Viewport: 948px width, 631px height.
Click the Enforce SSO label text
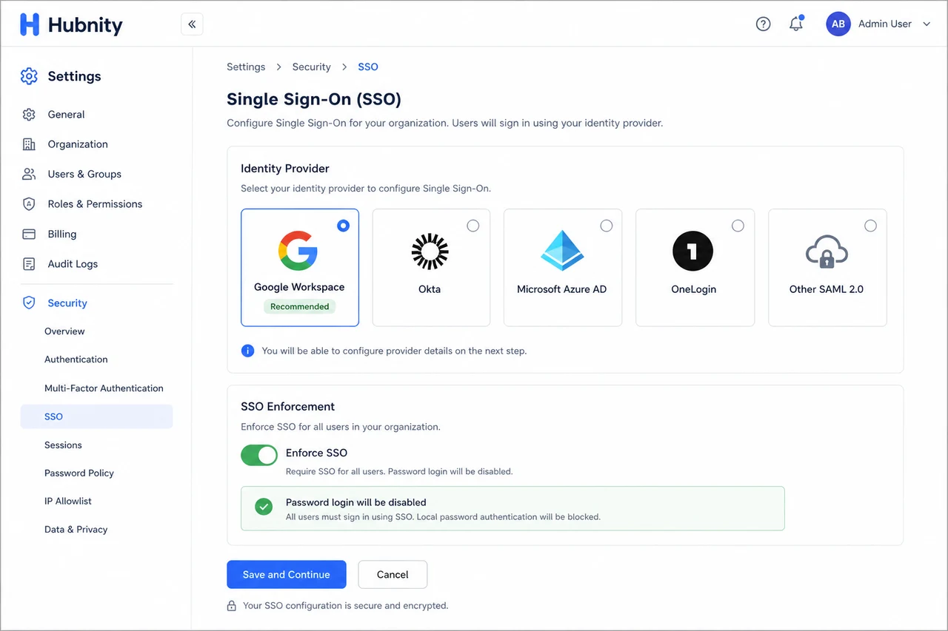pos(316,453)
